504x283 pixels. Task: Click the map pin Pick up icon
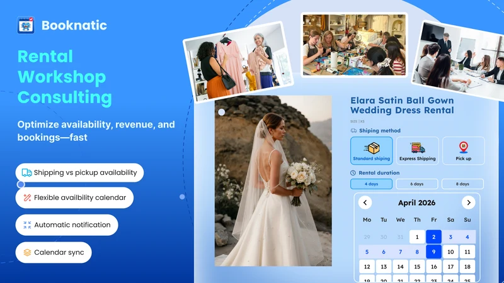[463, 148]
